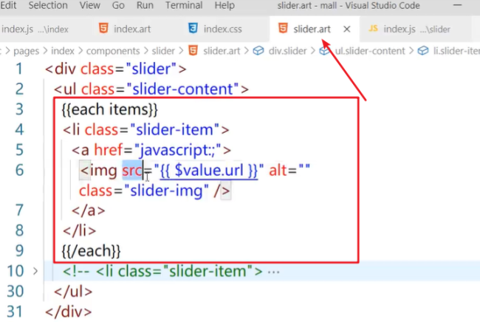Select the slider.art tab

[x=312, y=29]
